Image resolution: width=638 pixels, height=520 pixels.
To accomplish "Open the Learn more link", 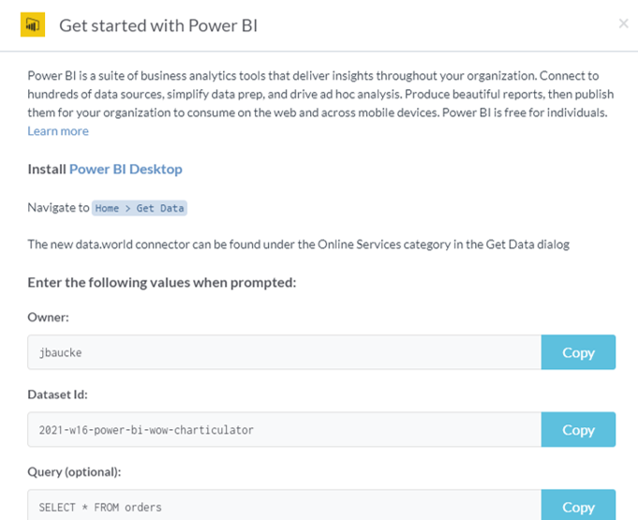I will [x=58, y=131].
